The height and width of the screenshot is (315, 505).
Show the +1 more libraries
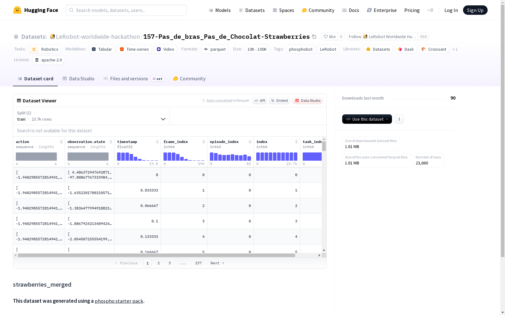click(x=455, y=49)
